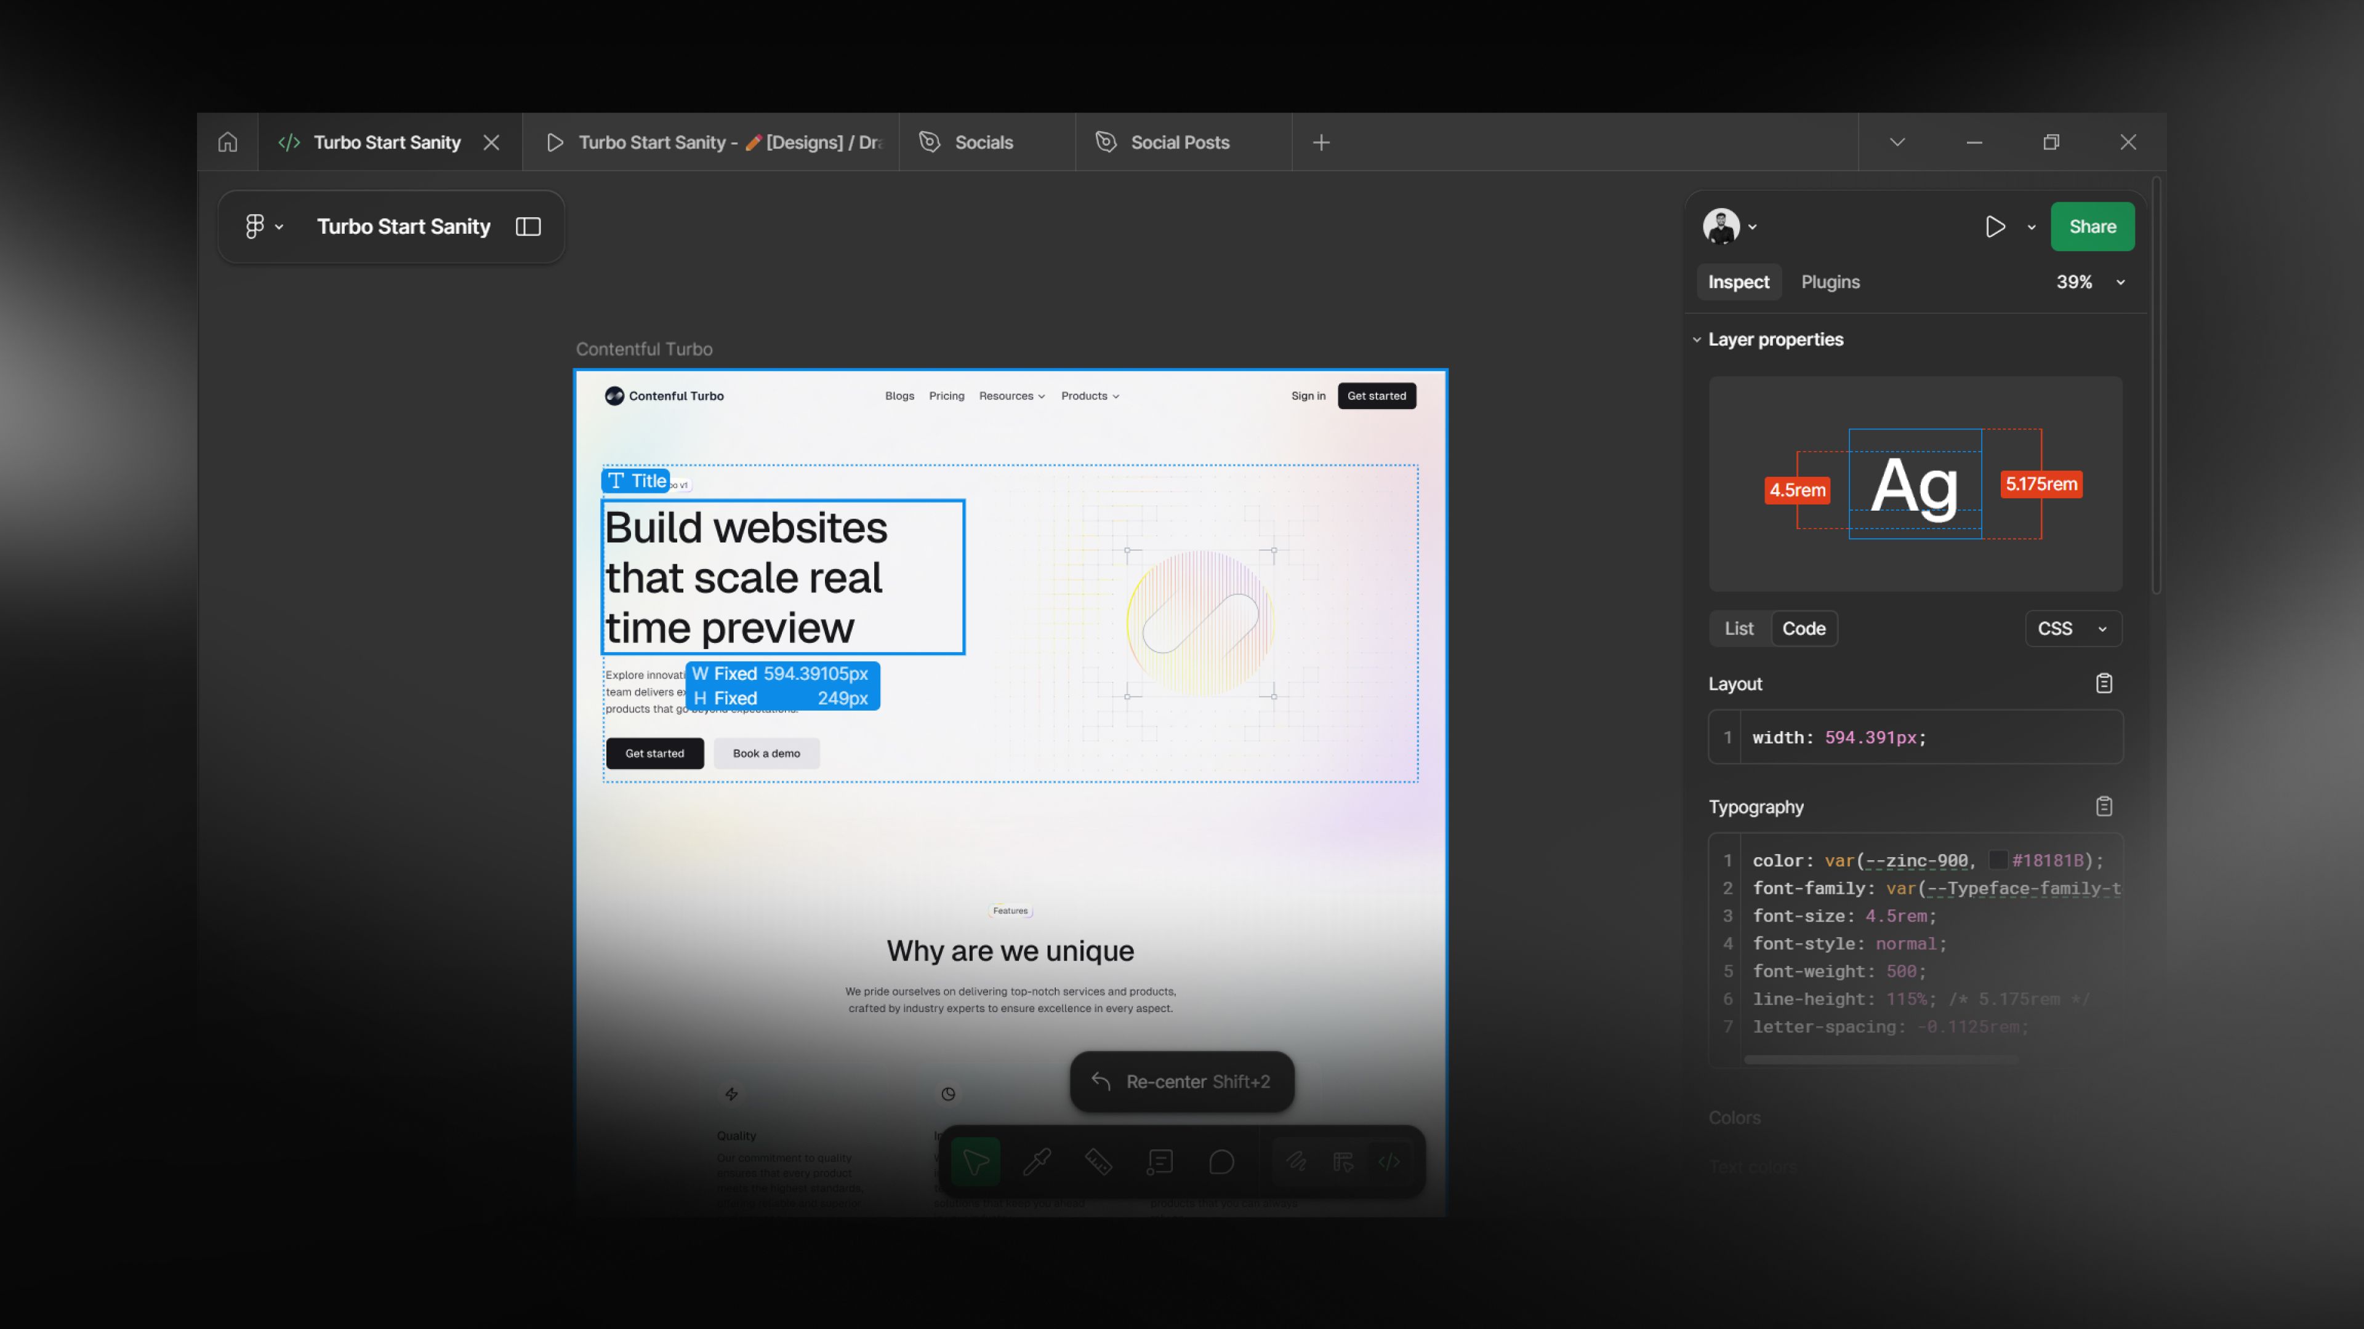The height and width of the screenshot is (1329, 2364).
Task: Click the Re-center button
Action: tap(1181, 1082)
